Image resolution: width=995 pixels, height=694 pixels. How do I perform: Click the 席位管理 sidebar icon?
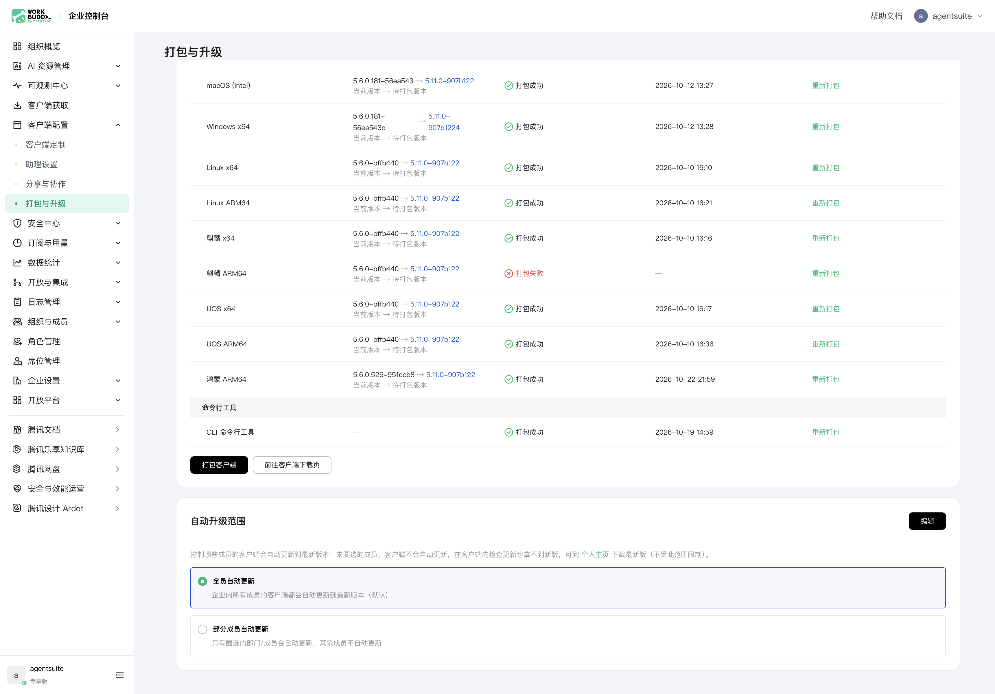click(17, 361)
